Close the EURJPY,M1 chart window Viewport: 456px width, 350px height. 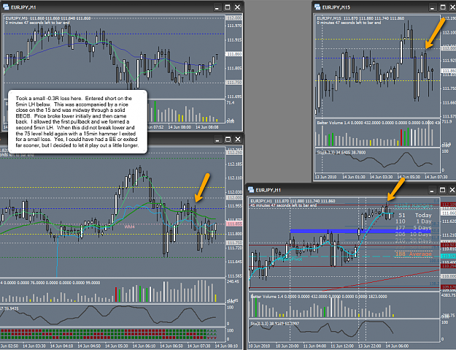tap(238, 7)
